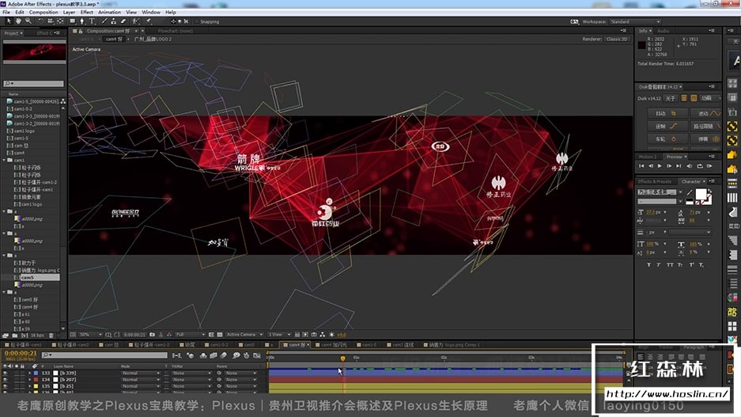Switch to the Audio panel tab
Image resolution: width=741 pixels, height=417 pixels.
[663, 31]
